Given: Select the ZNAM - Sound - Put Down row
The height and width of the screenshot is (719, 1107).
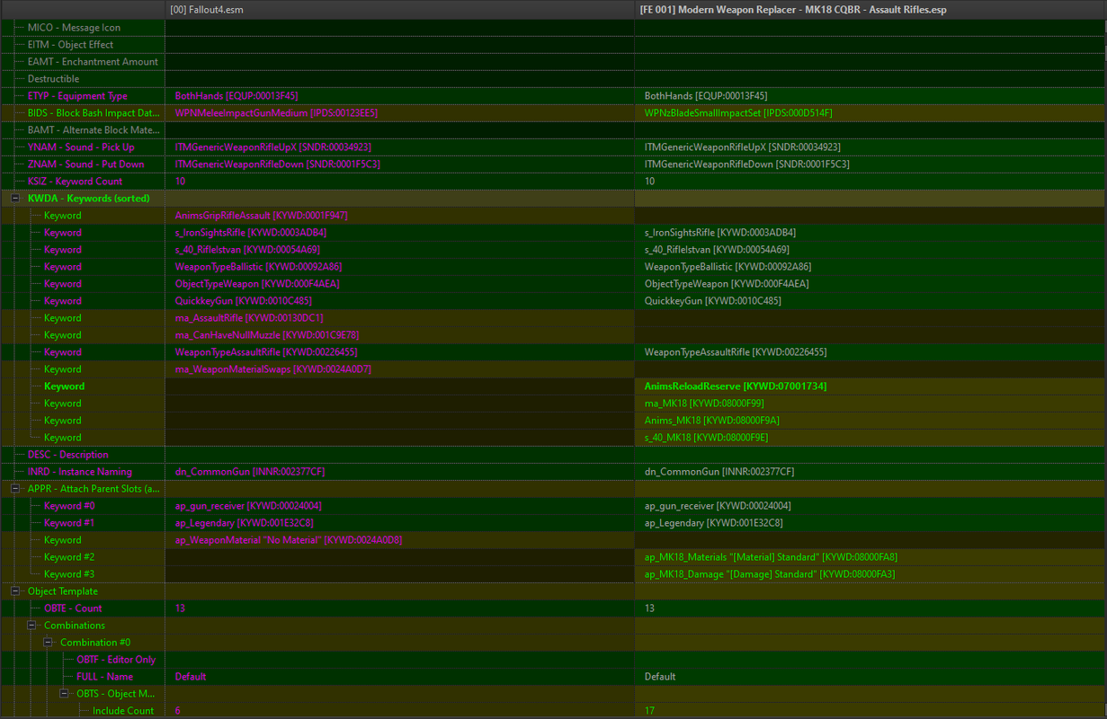Looking at the screenshot, I should [553, 164].
